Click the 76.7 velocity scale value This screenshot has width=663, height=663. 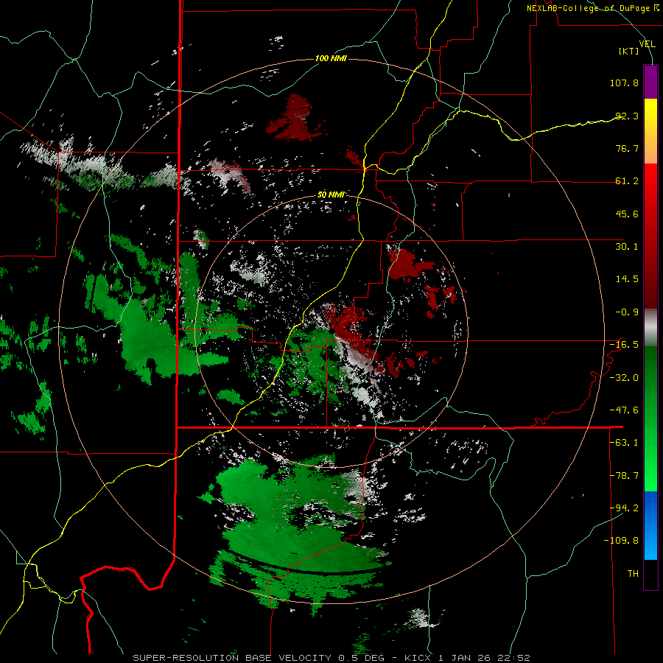627,148
